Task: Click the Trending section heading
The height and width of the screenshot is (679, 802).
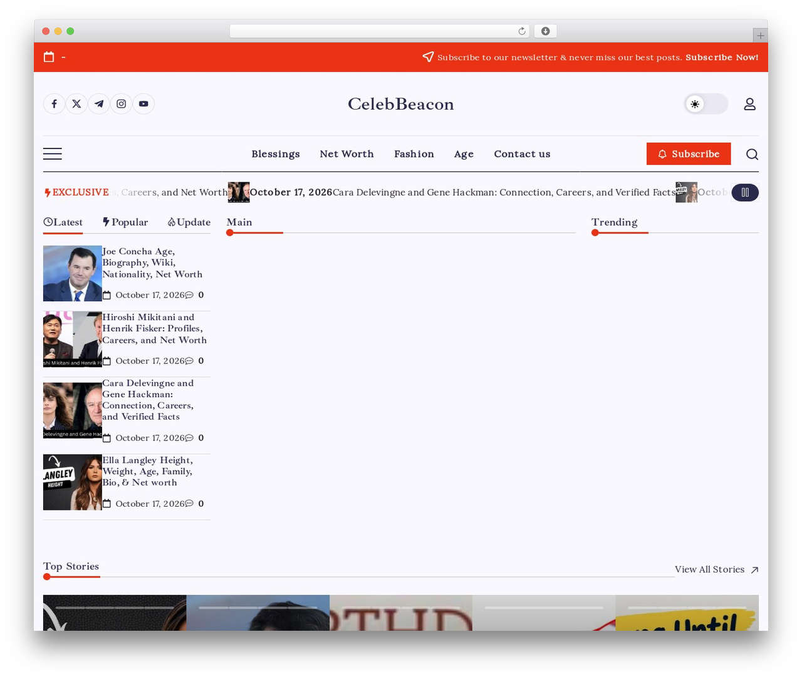Action: 614,222
